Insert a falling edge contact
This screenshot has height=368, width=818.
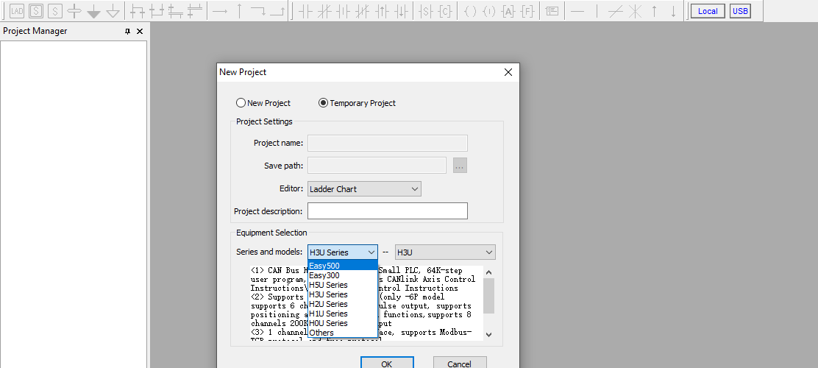coord(401,11)
